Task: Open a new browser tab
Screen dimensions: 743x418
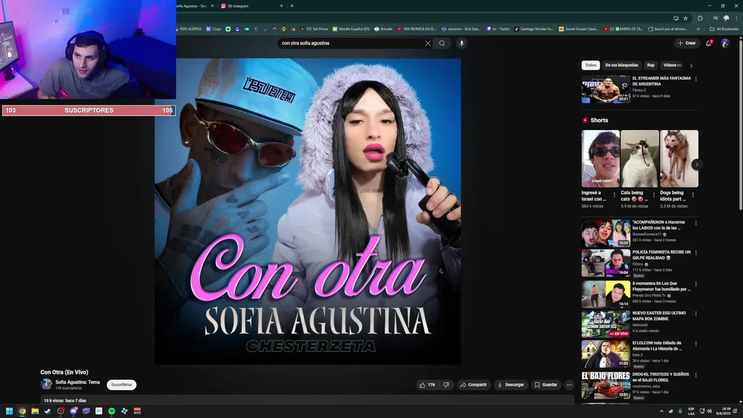Action: tap(291, 6)
